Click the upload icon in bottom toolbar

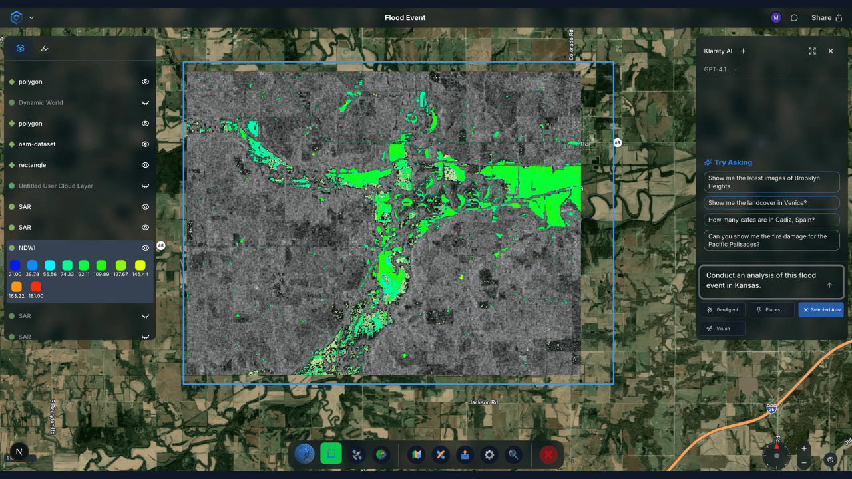pyautogui.click(x=465, y=455)
